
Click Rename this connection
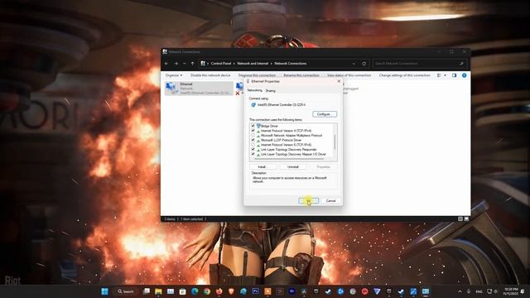pyautogui.click(x=301, y=75)
